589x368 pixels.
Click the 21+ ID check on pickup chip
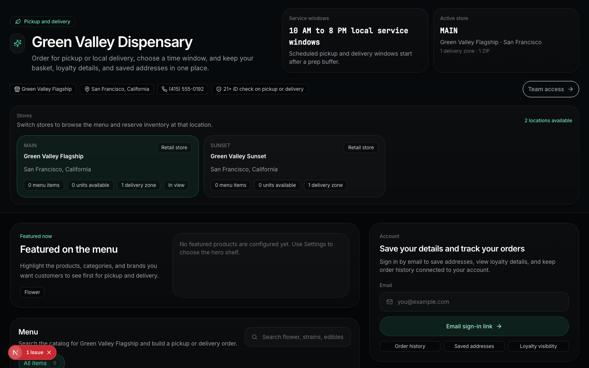[260, 89]
